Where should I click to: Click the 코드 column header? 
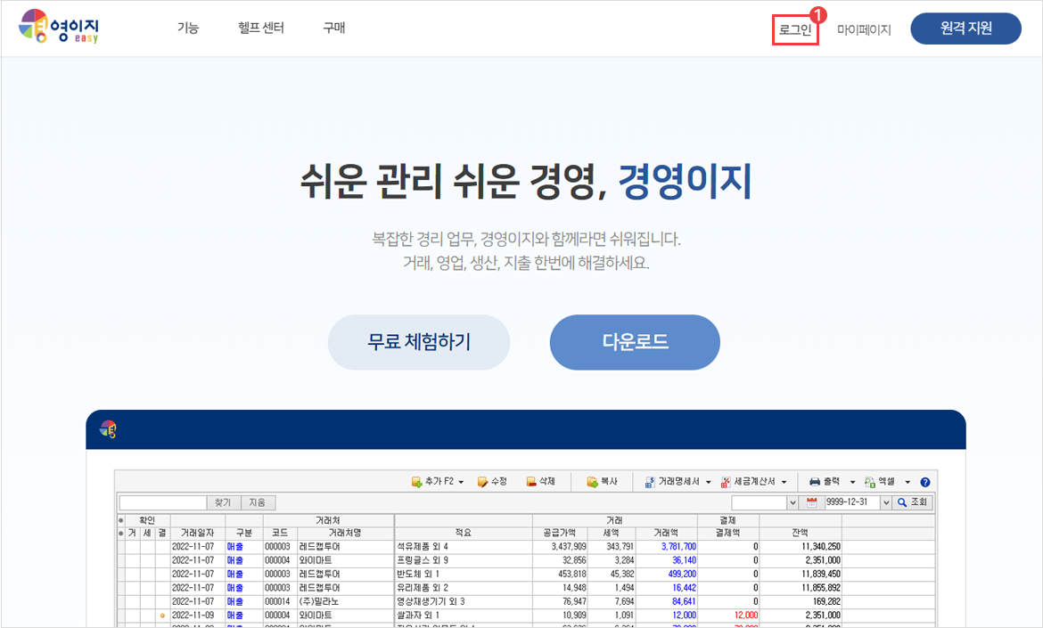tap(280, 533)
